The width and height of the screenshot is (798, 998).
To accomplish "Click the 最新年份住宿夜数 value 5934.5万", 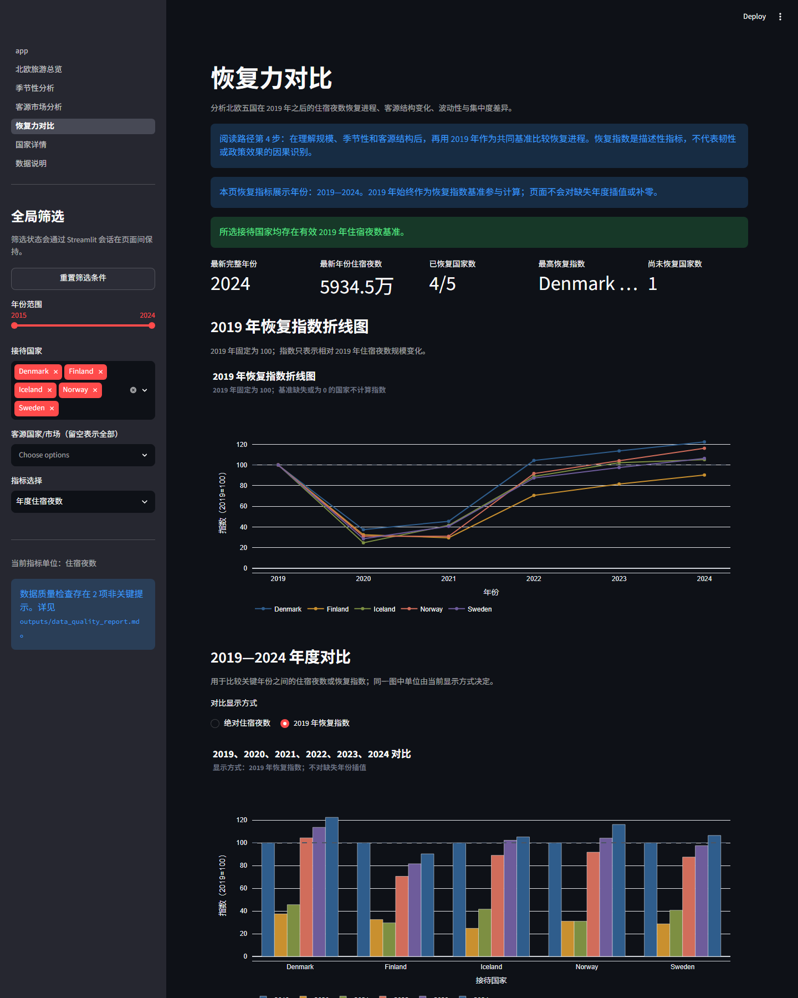I will (x=356, y=287).
